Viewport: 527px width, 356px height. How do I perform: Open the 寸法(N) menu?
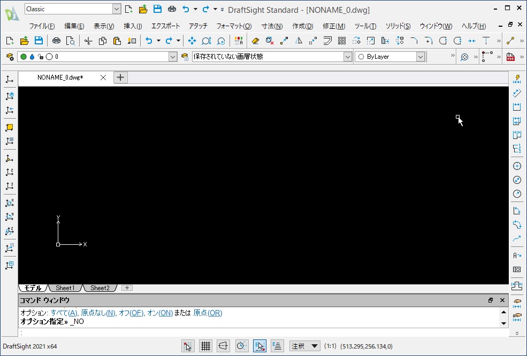pyautogui.click(x=272, y=26)
